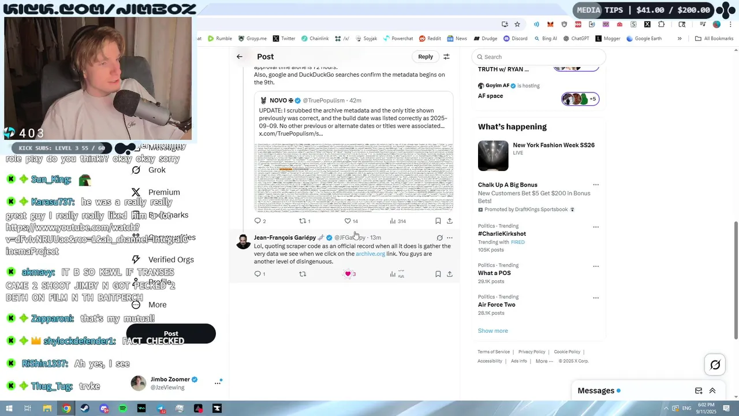
Task: Share the post with 314 views
Action: (450, 221)
